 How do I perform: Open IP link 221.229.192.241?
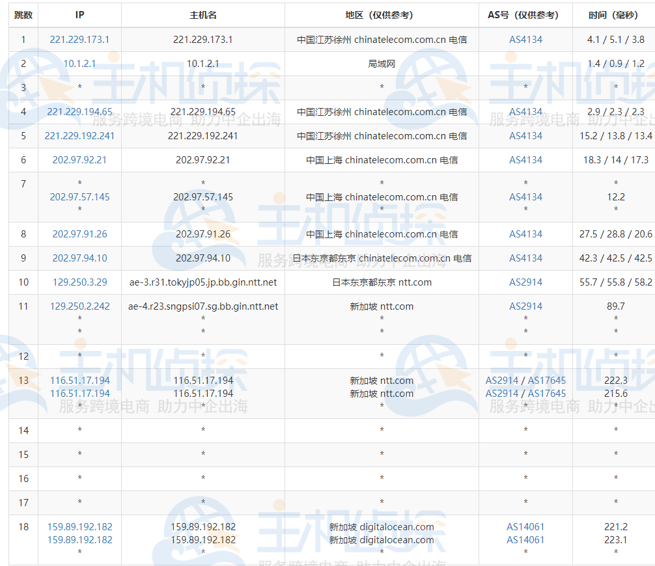point(79,136)
